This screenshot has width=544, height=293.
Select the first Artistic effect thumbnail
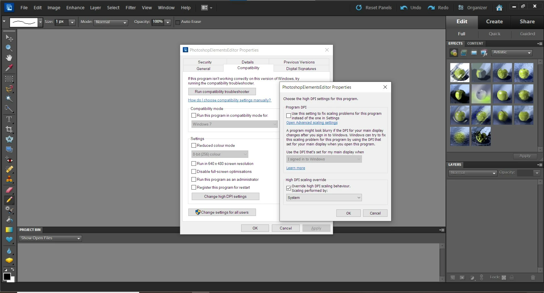point(460,73)
